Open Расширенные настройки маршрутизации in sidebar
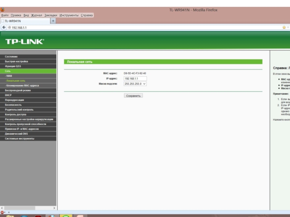 [28, 119]
